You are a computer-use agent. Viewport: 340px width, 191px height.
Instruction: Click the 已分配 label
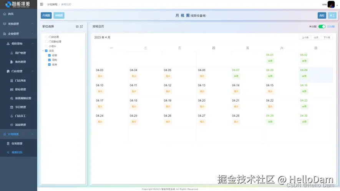click(331, 26)
